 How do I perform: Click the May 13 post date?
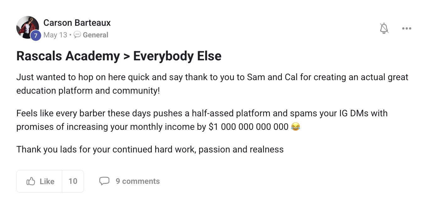tap(55, 35)
